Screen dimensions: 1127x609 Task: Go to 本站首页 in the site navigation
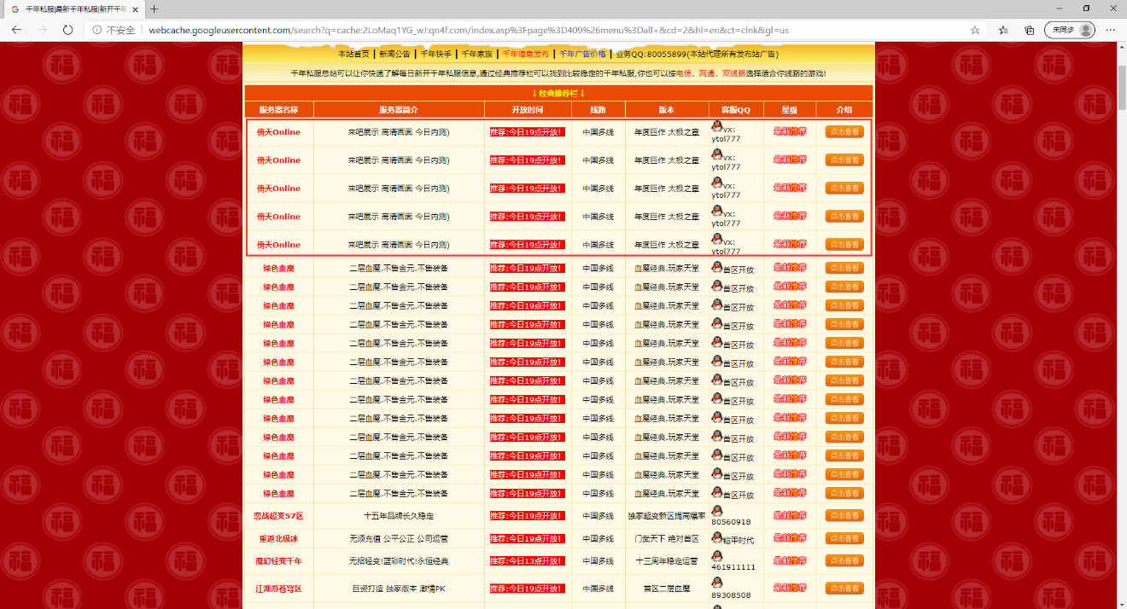(x=353, y=54)
